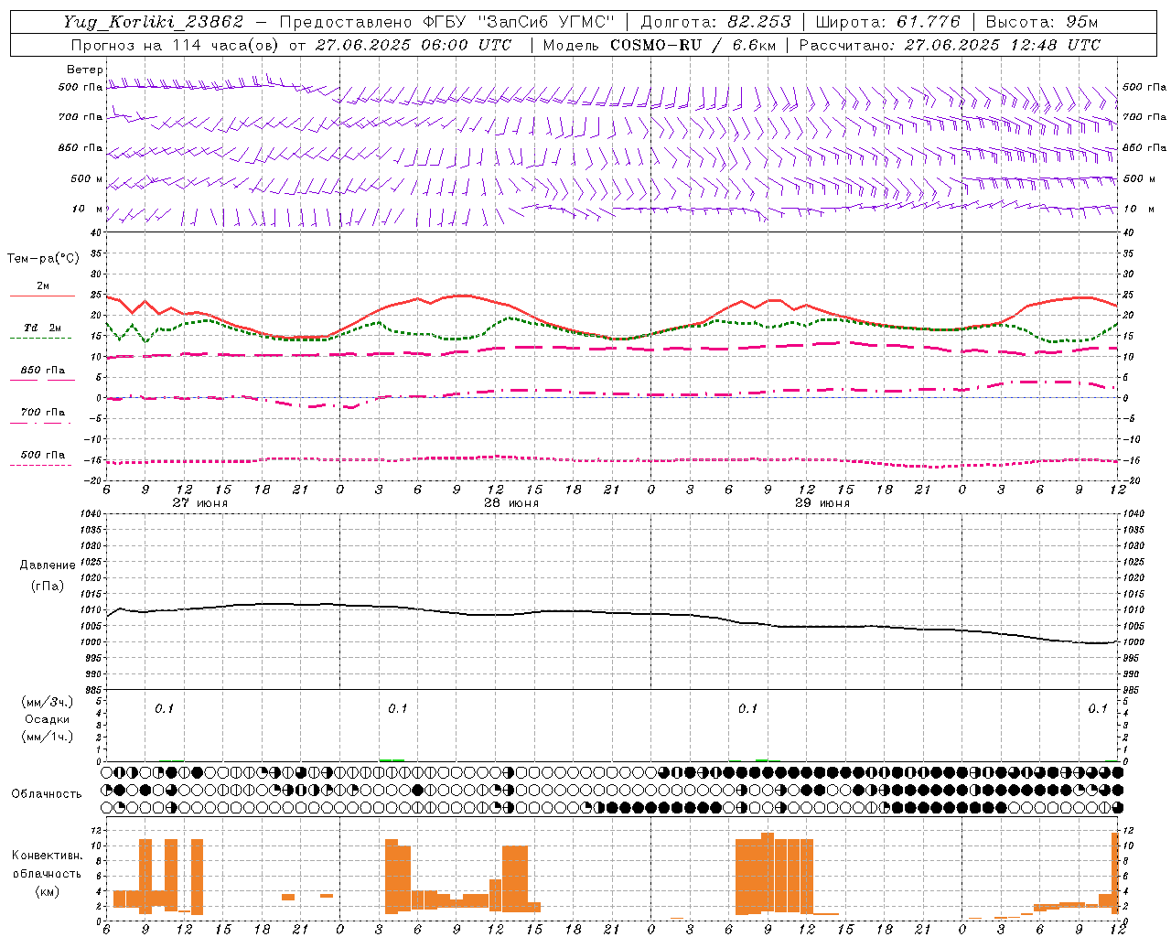Select the 'Широта: 61.776' header value

tap(887, 22)
